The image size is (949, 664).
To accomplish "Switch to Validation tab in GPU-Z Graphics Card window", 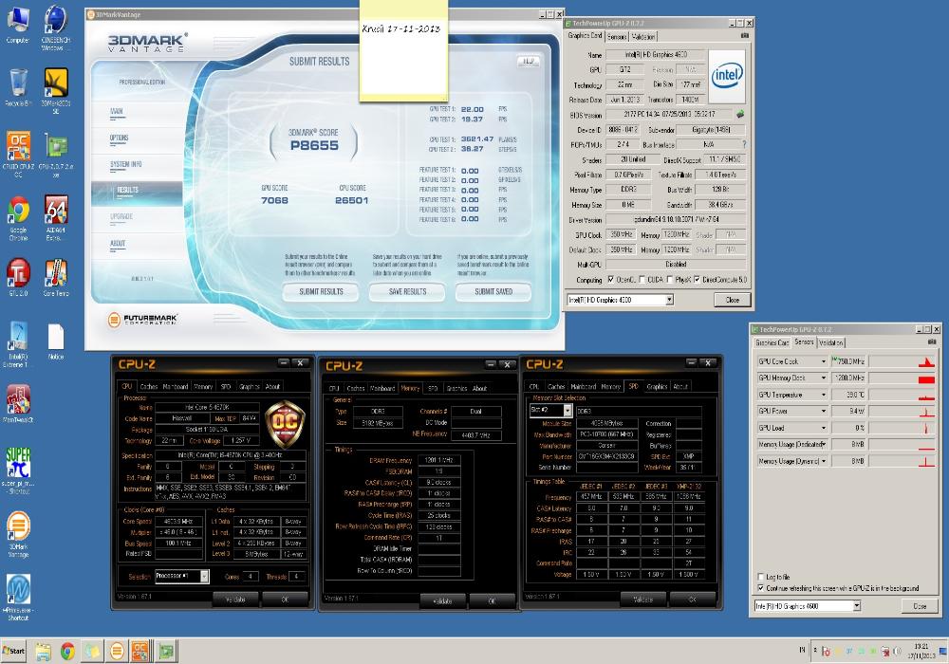I will (x=642, y=36).
